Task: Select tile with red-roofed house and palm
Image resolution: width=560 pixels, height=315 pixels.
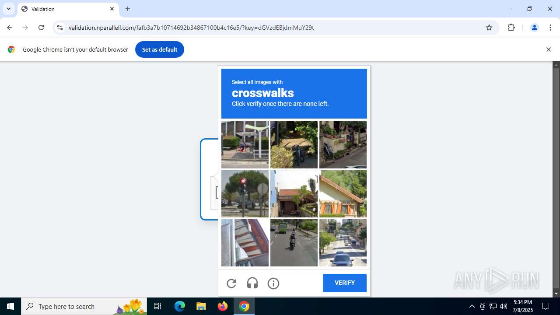Action: (294, 194)
